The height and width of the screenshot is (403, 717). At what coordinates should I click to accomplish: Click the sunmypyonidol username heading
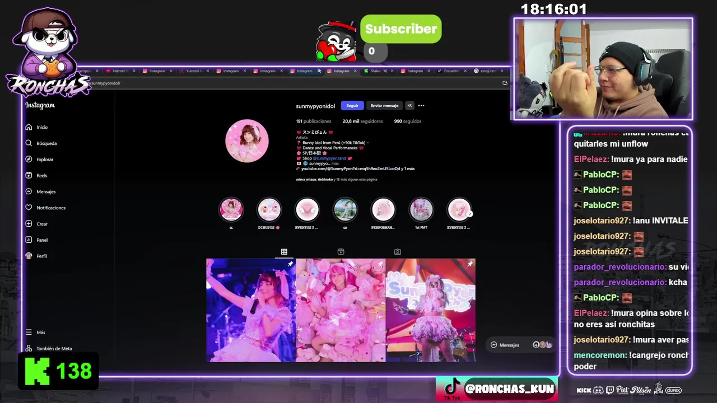tap(315, 106)
